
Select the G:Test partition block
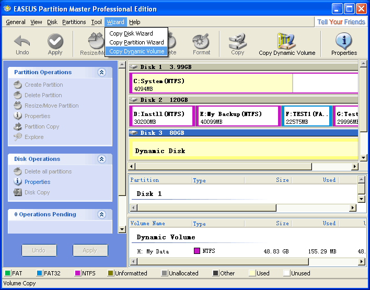click(345, 116)
